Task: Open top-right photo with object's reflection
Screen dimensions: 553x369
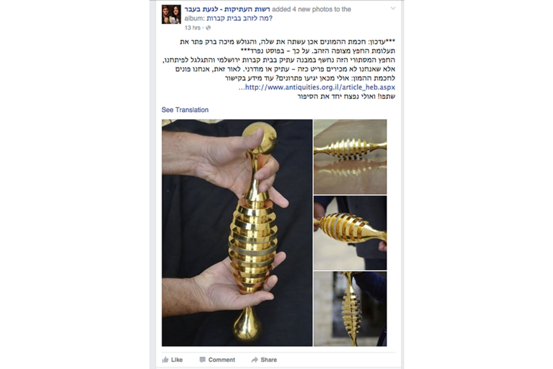Action: point(350,157)
